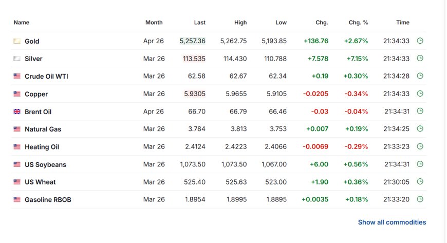Click the clock icon in Copper row
Viewport: 447px width, 243px height.
pyautogui.click(x=420, y=94)
